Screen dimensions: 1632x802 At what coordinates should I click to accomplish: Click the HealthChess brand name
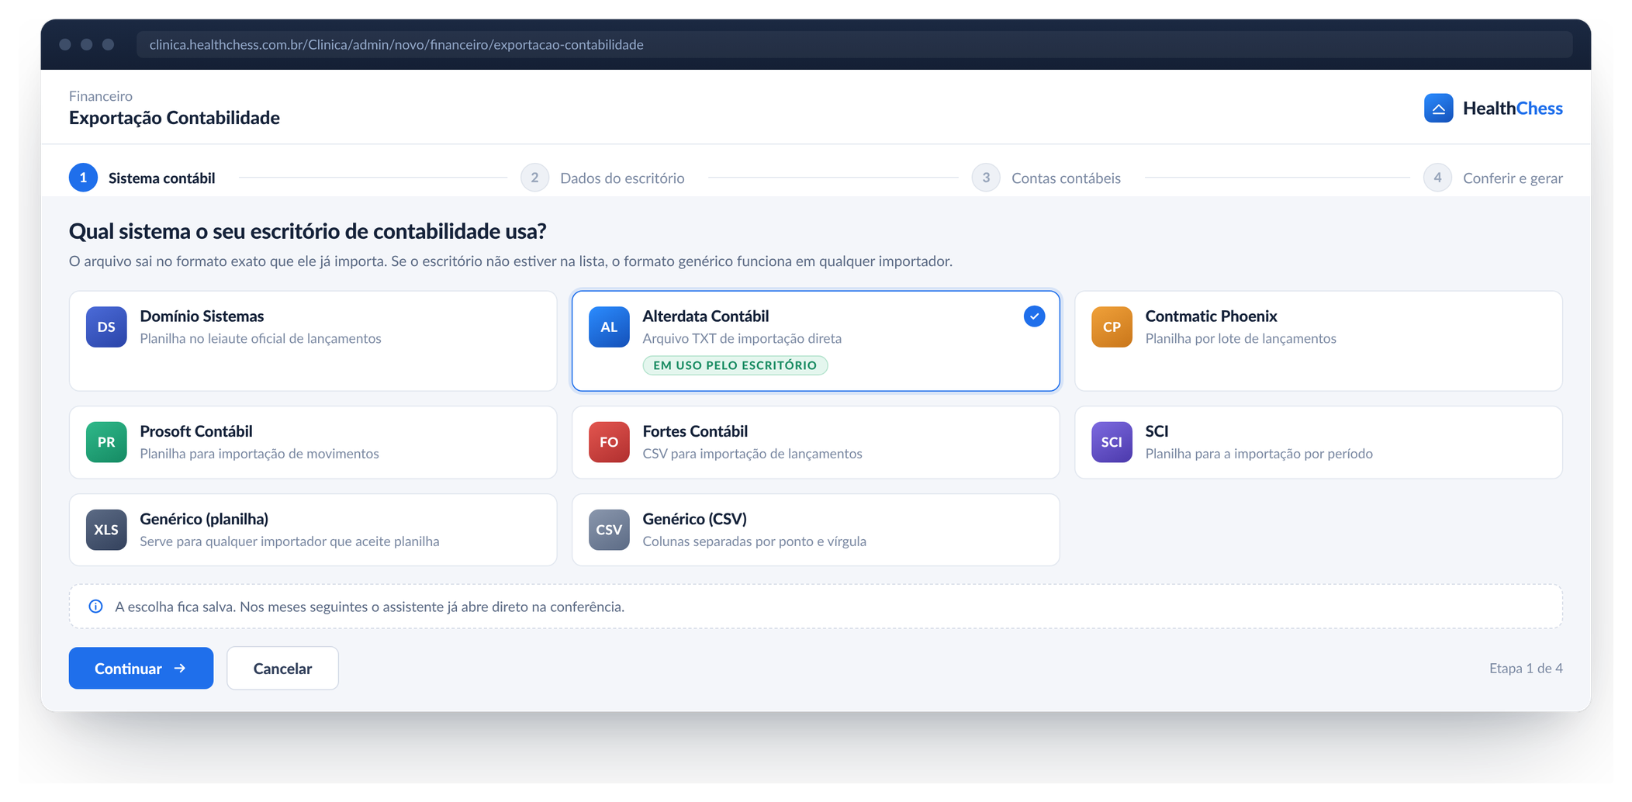(x=1513, y=108)
